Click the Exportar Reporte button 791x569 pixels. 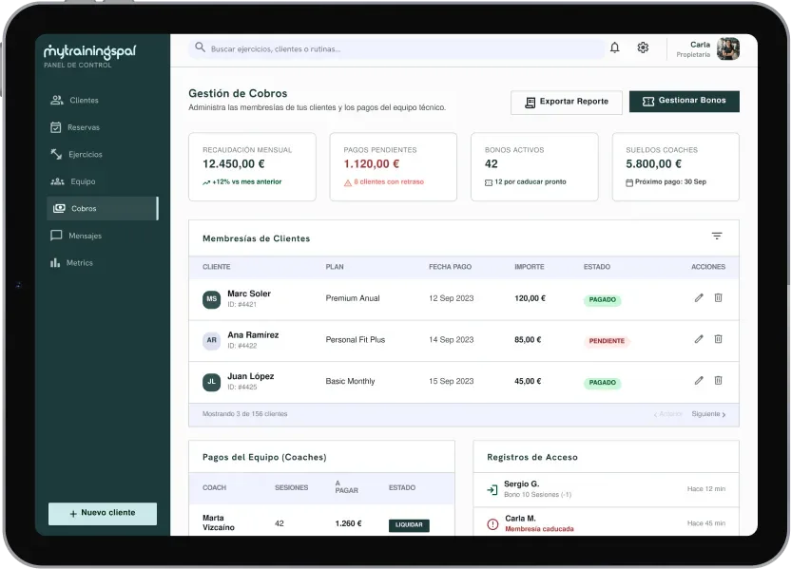(x=567, y=103)
